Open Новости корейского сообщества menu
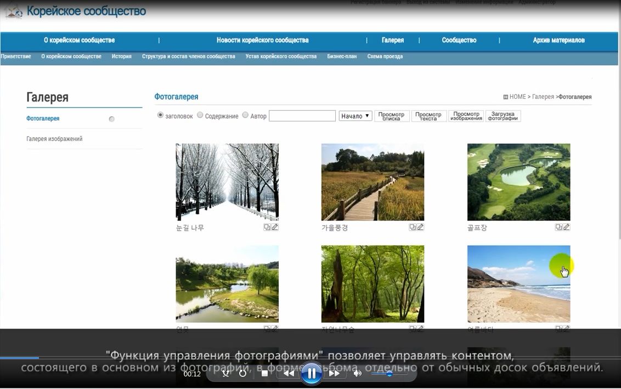The width and height of the screenshot is (621, 389). coord(262,40)
